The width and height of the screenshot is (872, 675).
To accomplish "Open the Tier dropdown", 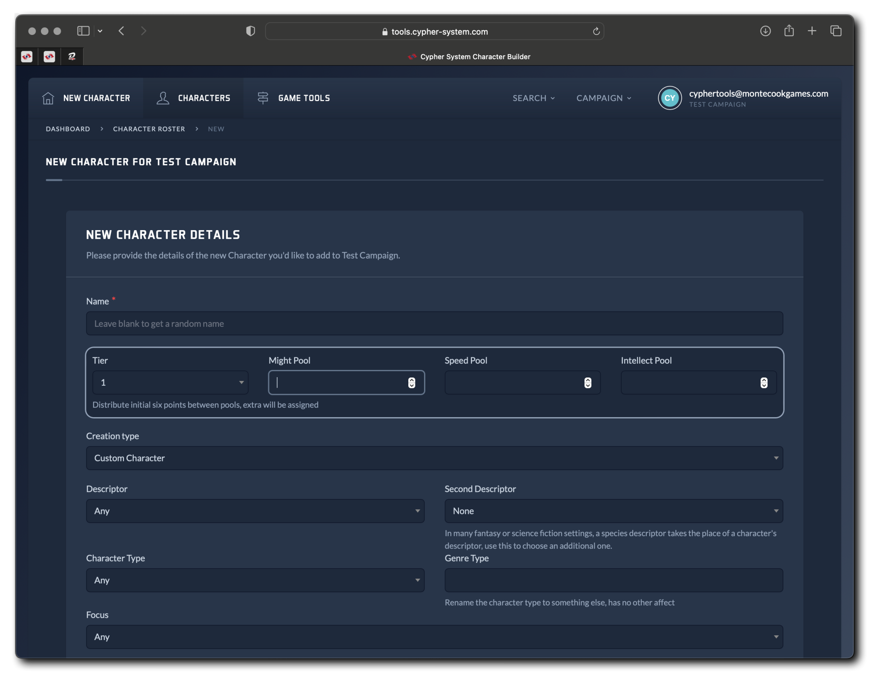I will [170, 383].
